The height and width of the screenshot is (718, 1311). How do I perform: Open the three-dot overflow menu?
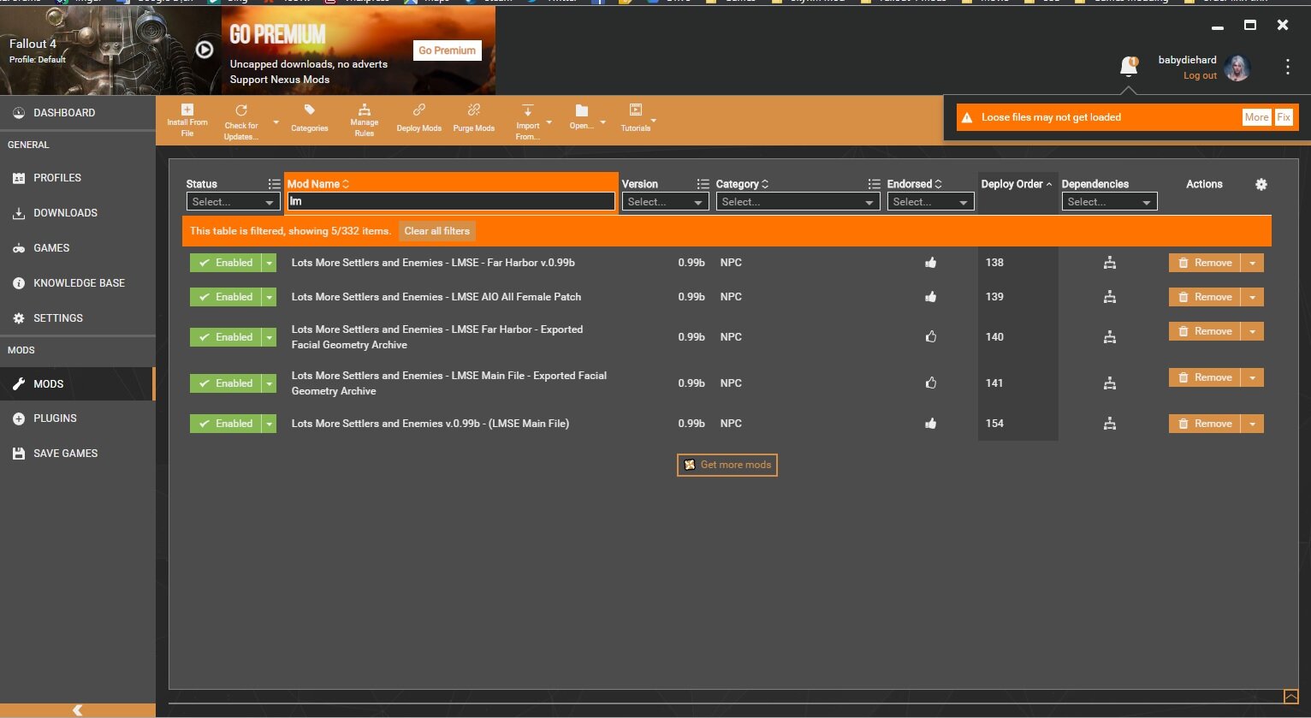click(x=1288, y=67)
